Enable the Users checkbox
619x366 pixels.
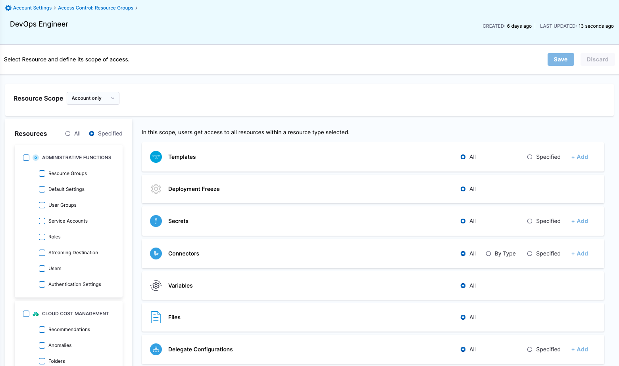pos(42,269)
